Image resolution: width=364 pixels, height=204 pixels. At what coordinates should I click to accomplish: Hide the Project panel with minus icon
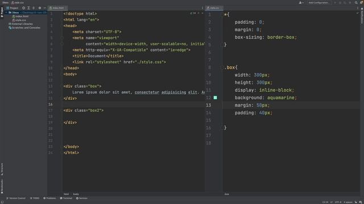pyautogui.click(x=44, y=8)
